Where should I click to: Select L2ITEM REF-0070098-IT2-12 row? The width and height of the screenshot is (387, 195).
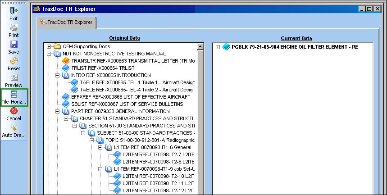tap(159, 190)
